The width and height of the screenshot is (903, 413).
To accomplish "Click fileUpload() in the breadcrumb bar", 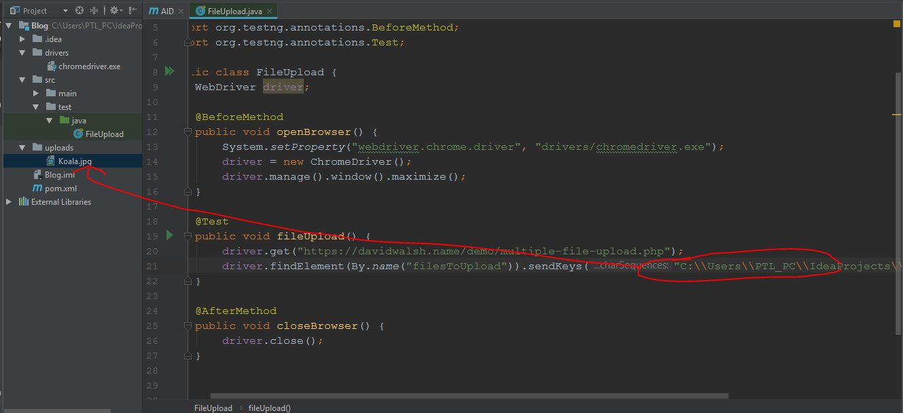I will click(269, 408).
